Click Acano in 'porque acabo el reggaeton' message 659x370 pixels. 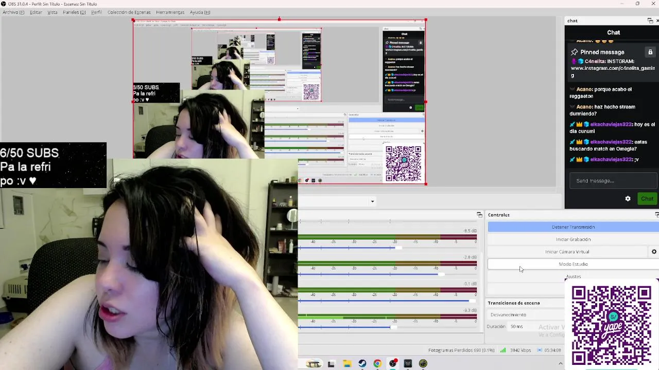point(584,89)
